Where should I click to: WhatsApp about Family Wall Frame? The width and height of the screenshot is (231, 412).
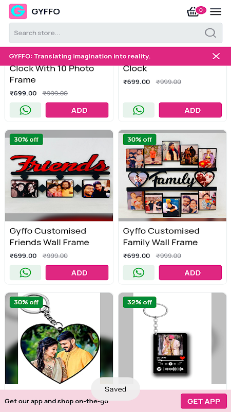pyautogui.click(x=139, y=272)
